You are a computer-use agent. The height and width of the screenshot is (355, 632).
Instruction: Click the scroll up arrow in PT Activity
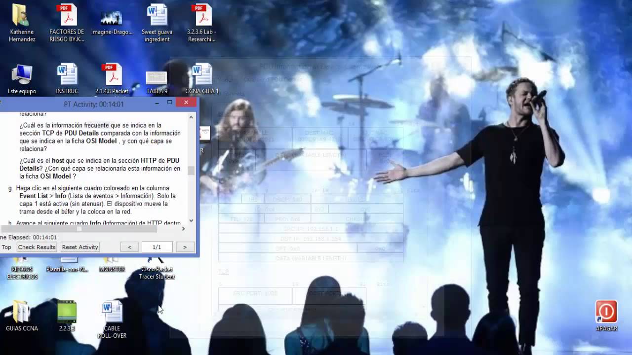pos(191,117)
